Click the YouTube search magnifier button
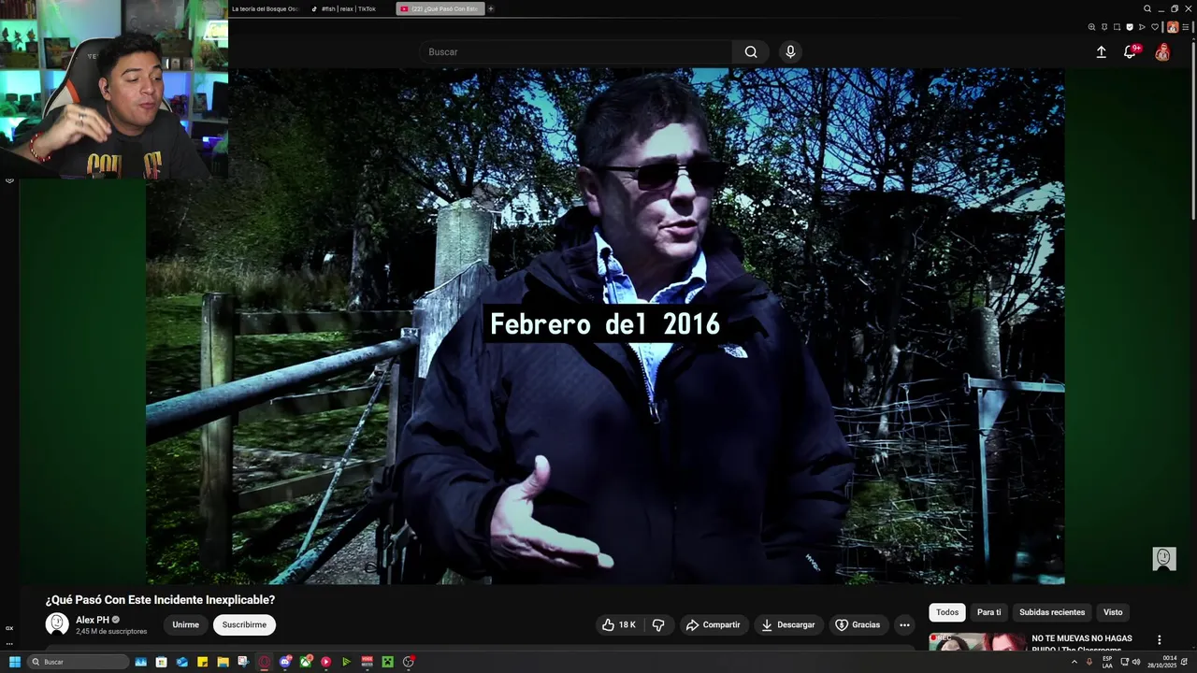Viewport: 1197px width, 673px height. [751, 52]
